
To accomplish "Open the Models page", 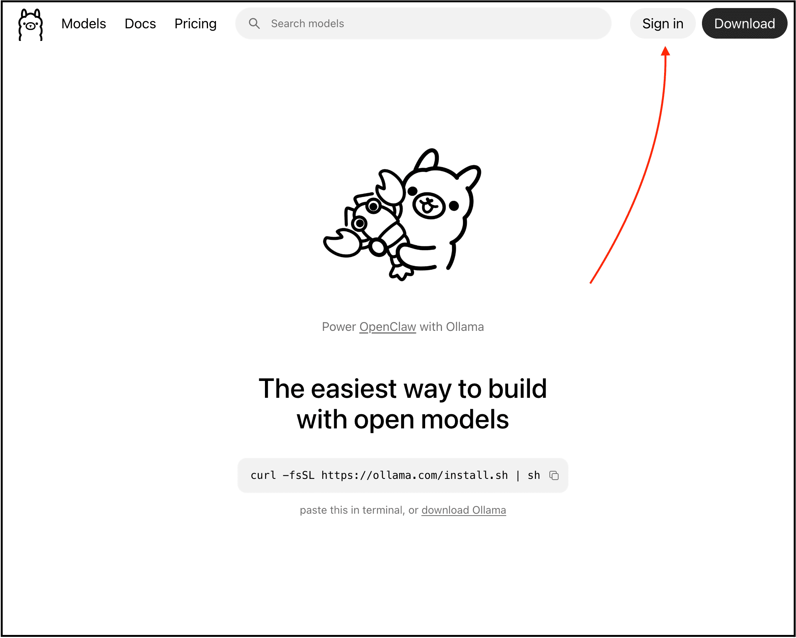I will 84,24.
